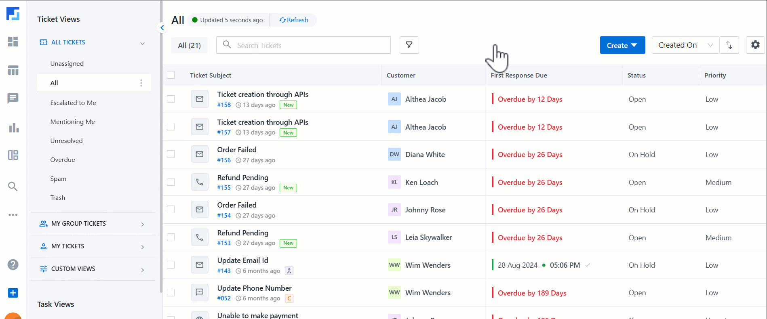
Task: Open the filter funnel icon
Action: 409,45
